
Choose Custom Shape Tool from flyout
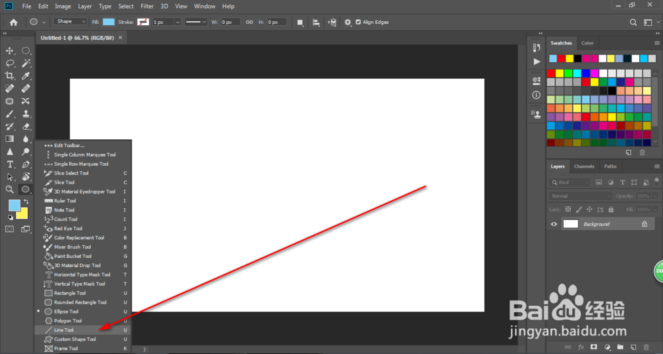click(x=83, y=339)
